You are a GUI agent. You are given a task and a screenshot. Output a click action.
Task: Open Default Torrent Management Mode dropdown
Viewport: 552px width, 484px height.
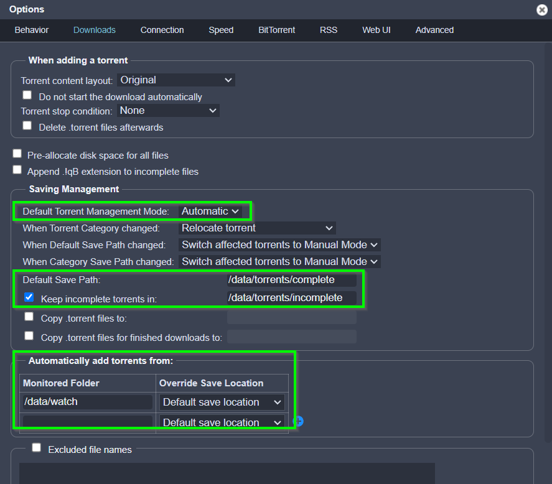coord(210,212)
